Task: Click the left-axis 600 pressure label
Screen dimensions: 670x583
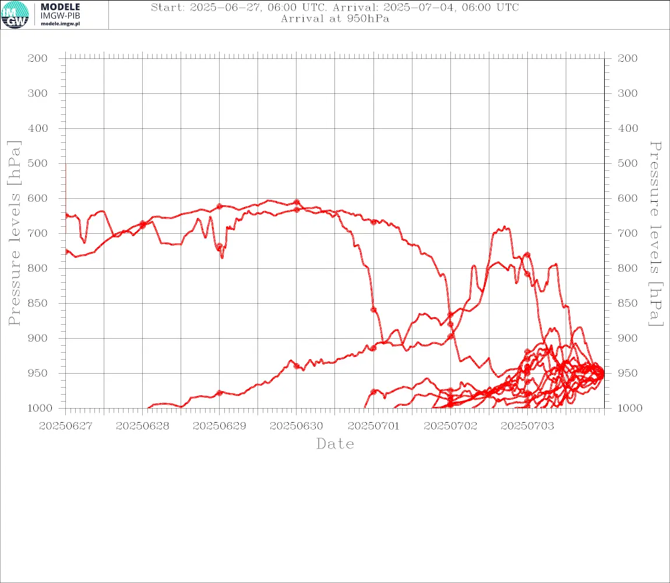Action: [38, 198]
